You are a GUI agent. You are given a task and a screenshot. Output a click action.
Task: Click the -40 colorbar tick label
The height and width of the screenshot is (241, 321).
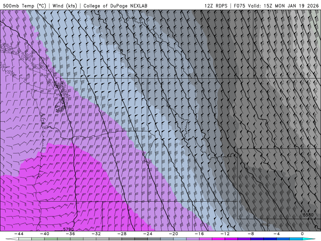(45, 234)
